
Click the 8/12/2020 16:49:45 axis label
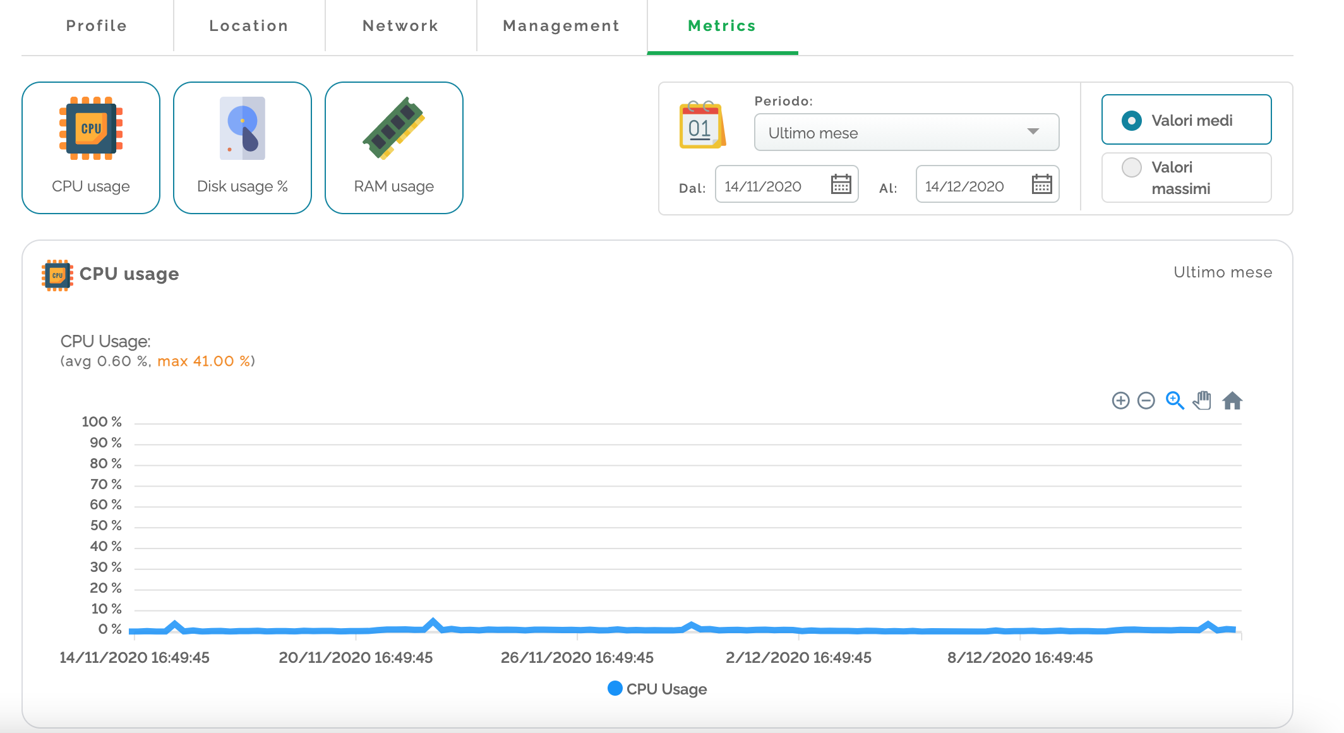click(x=1020, y=657)
